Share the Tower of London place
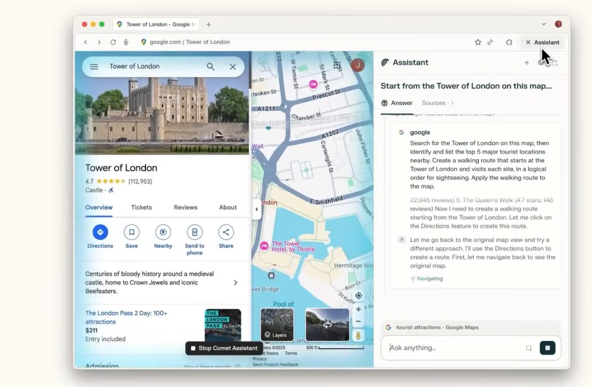This screenshot has height=387, width=592. point(226,232)
